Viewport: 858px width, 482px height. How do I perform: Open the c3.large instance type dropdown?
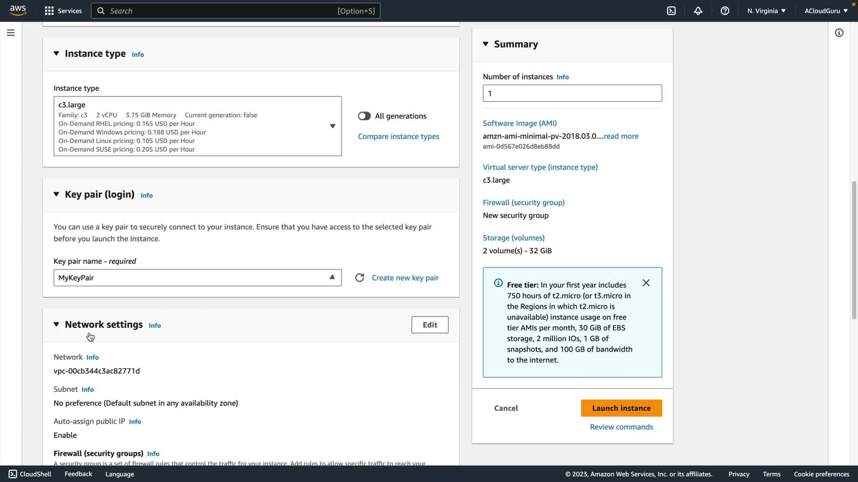332,126
